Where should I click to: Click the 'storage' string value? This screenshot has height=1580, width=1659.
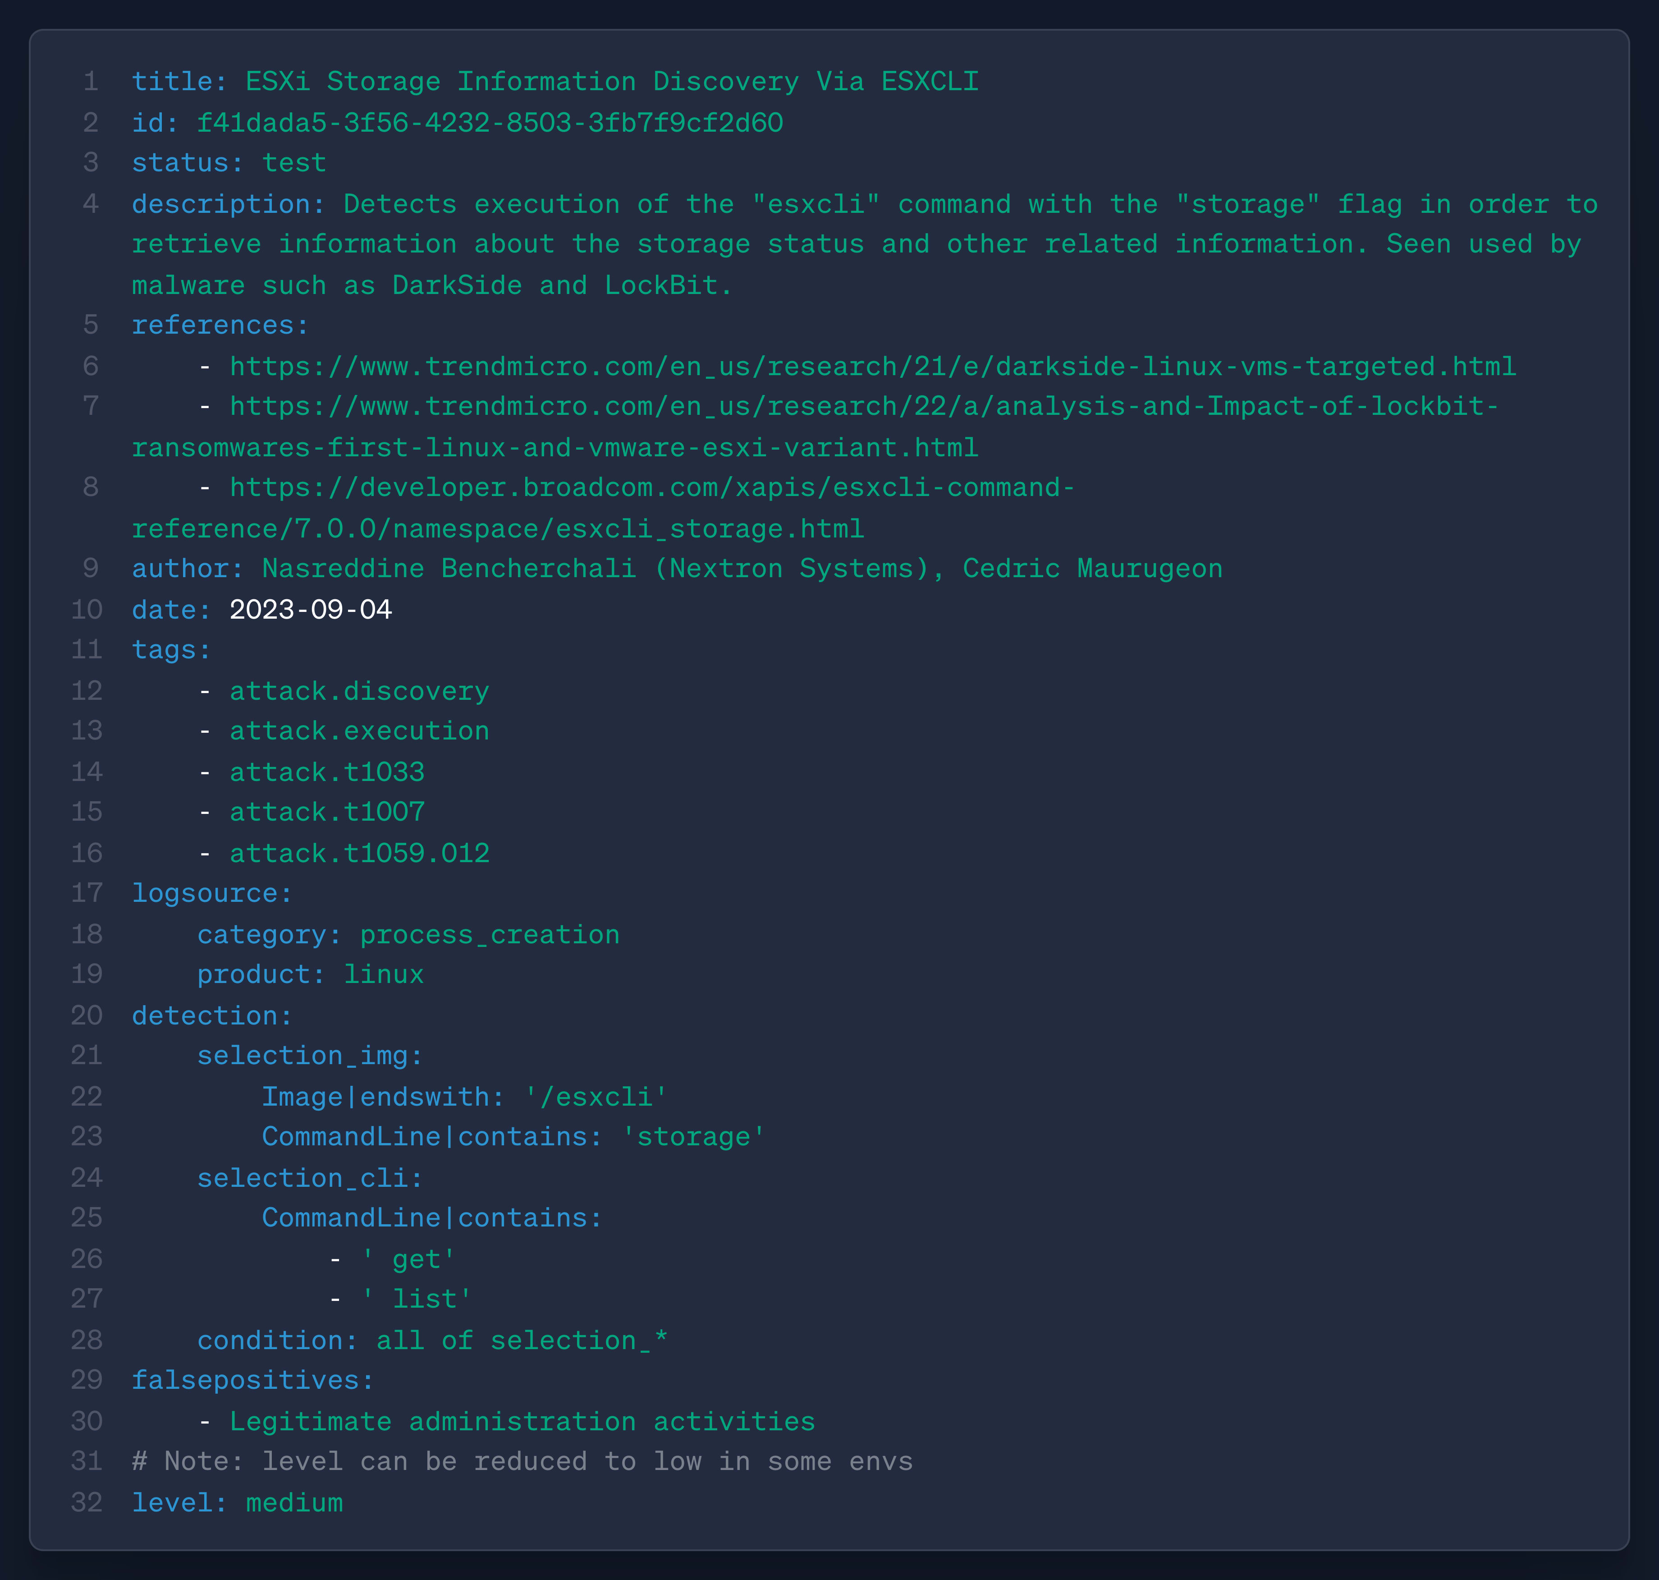(693, 1137)
